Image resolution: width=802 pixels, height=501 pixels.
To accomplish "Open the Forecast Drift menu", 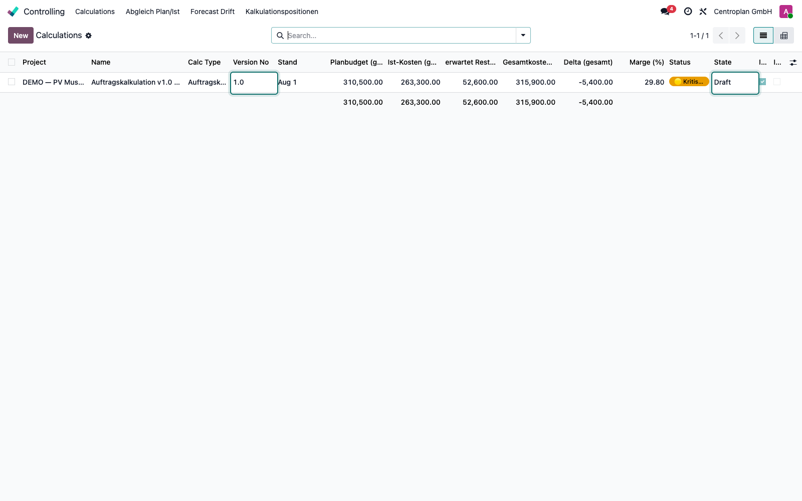I will tap(213, 12).
